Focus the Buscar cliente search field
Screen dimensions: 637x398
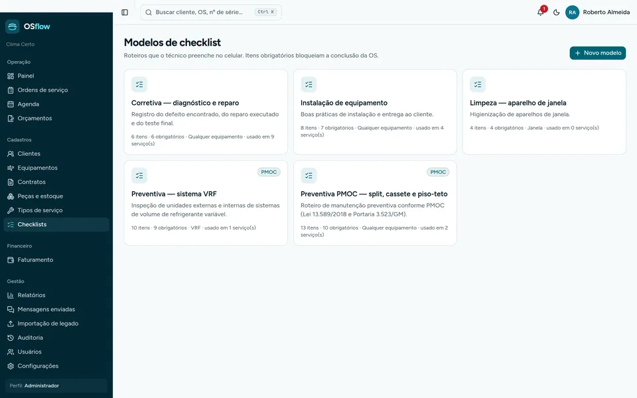211,12
